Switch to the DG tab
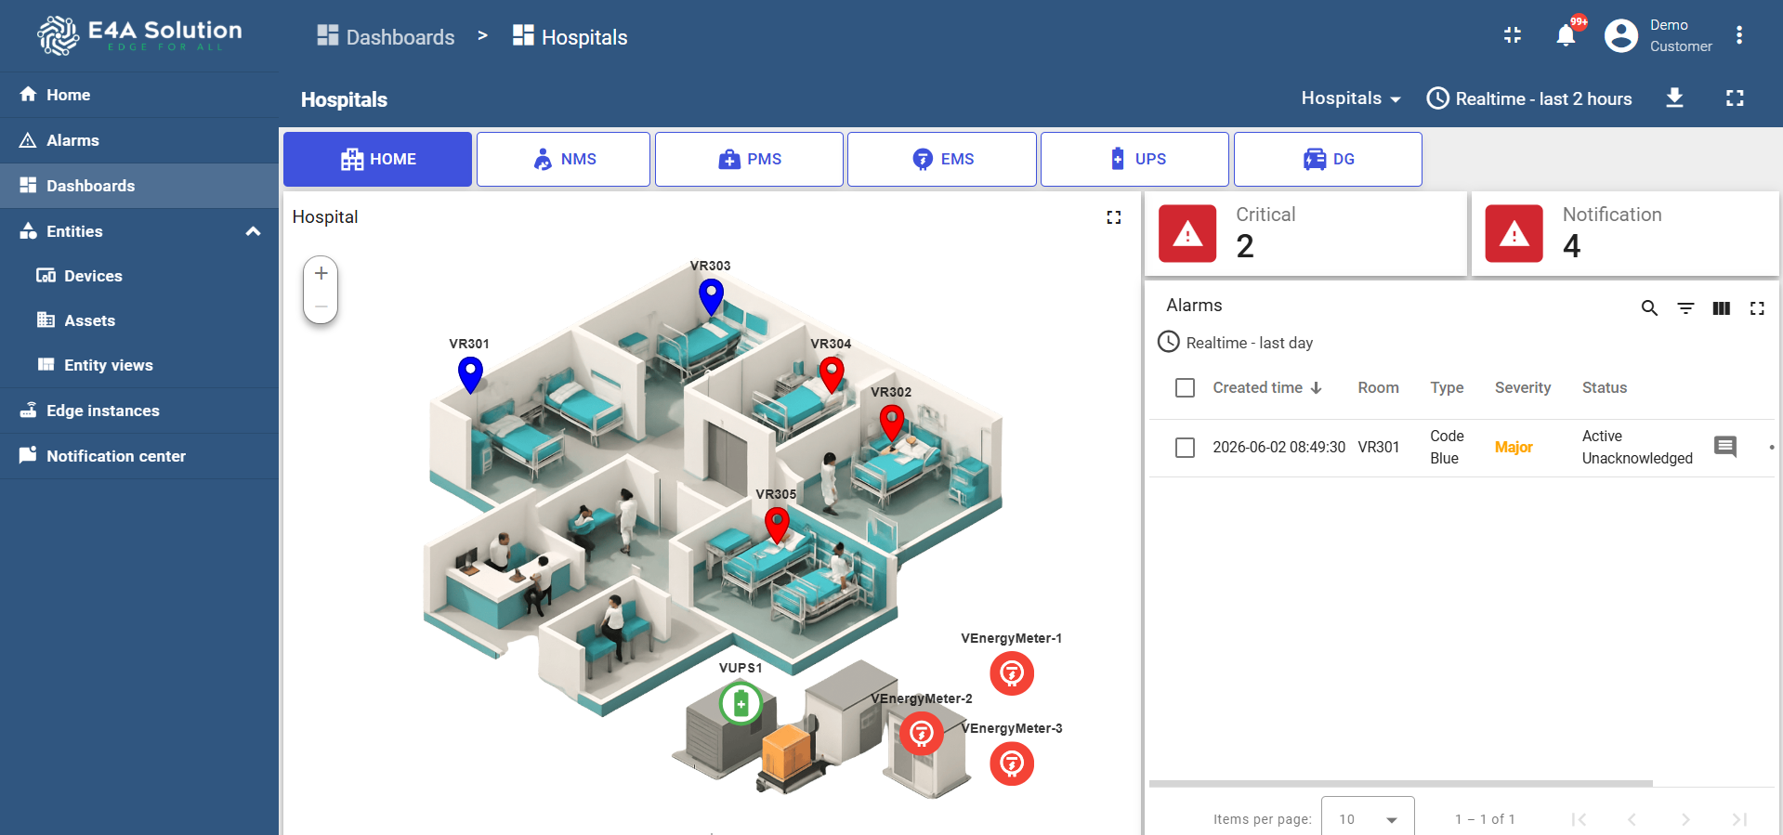Screen dimensions: 1783x835 (x=1328, y=159)
